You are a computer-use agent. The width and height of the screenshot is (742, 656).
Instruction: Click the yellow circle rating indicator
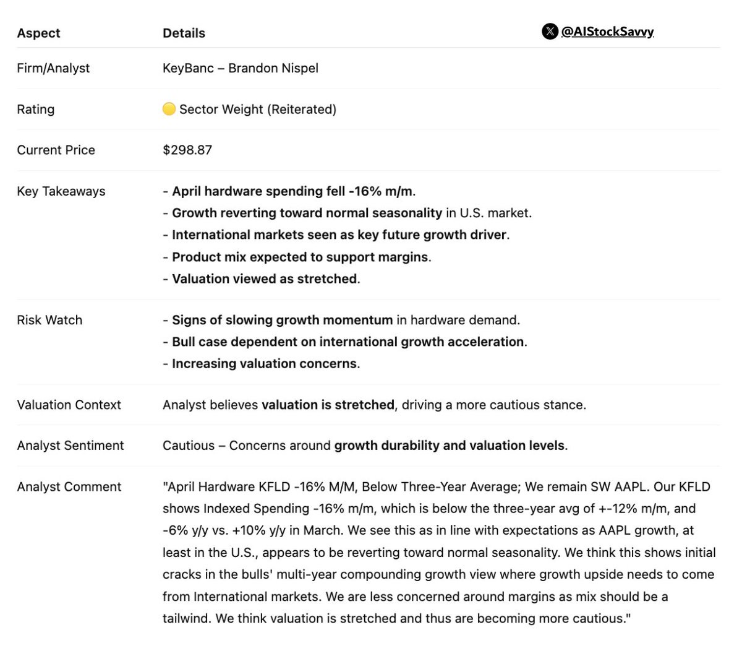click(x=169, y=109)
